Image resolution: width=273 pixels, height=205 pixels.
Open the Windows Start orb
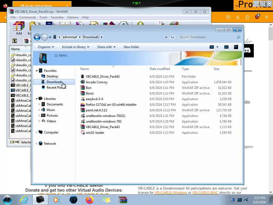click(7, 200)
